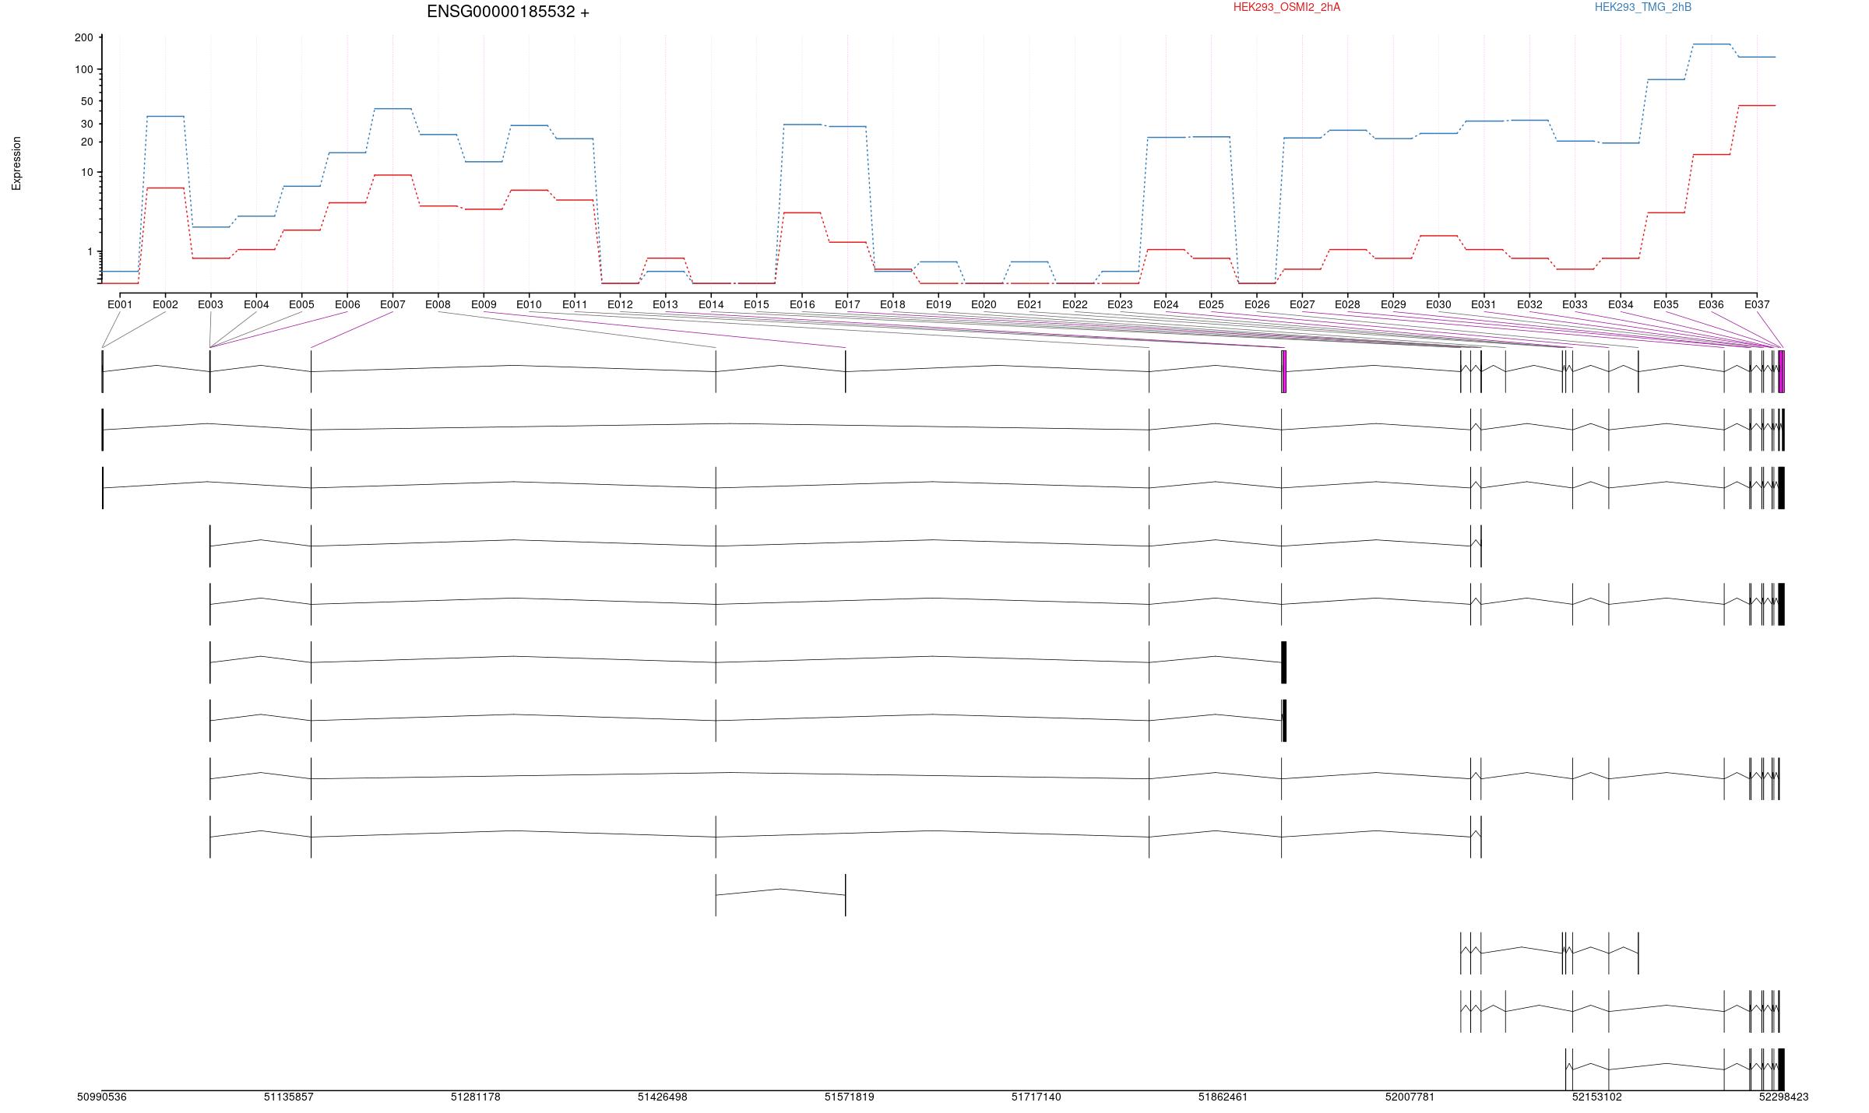
Task: Select the HEK293_TMG_2hB legend label
Action: 1643,7
